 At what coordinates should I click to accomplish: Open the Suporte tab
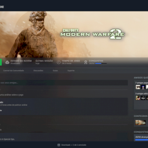[71, 71]
